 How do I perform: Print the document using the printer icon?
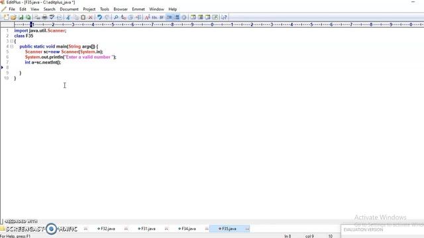coord(44,17)
